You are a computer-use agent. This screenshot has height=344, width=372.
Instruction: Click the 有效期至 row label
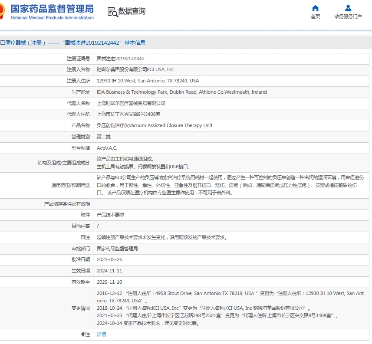click(81, 282)
